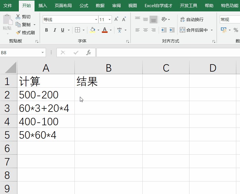
Task: Toggle Italic formatting
Action: 55,30
